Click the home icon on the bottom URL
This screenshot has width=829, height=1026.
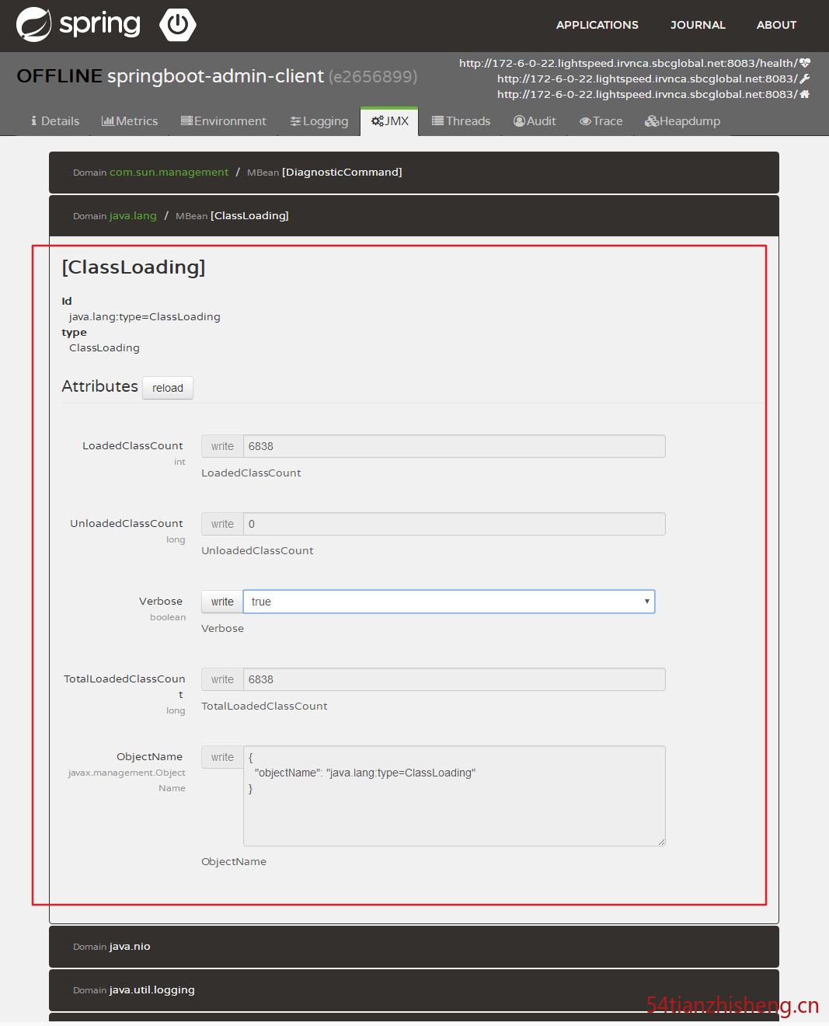pos(806,94)
